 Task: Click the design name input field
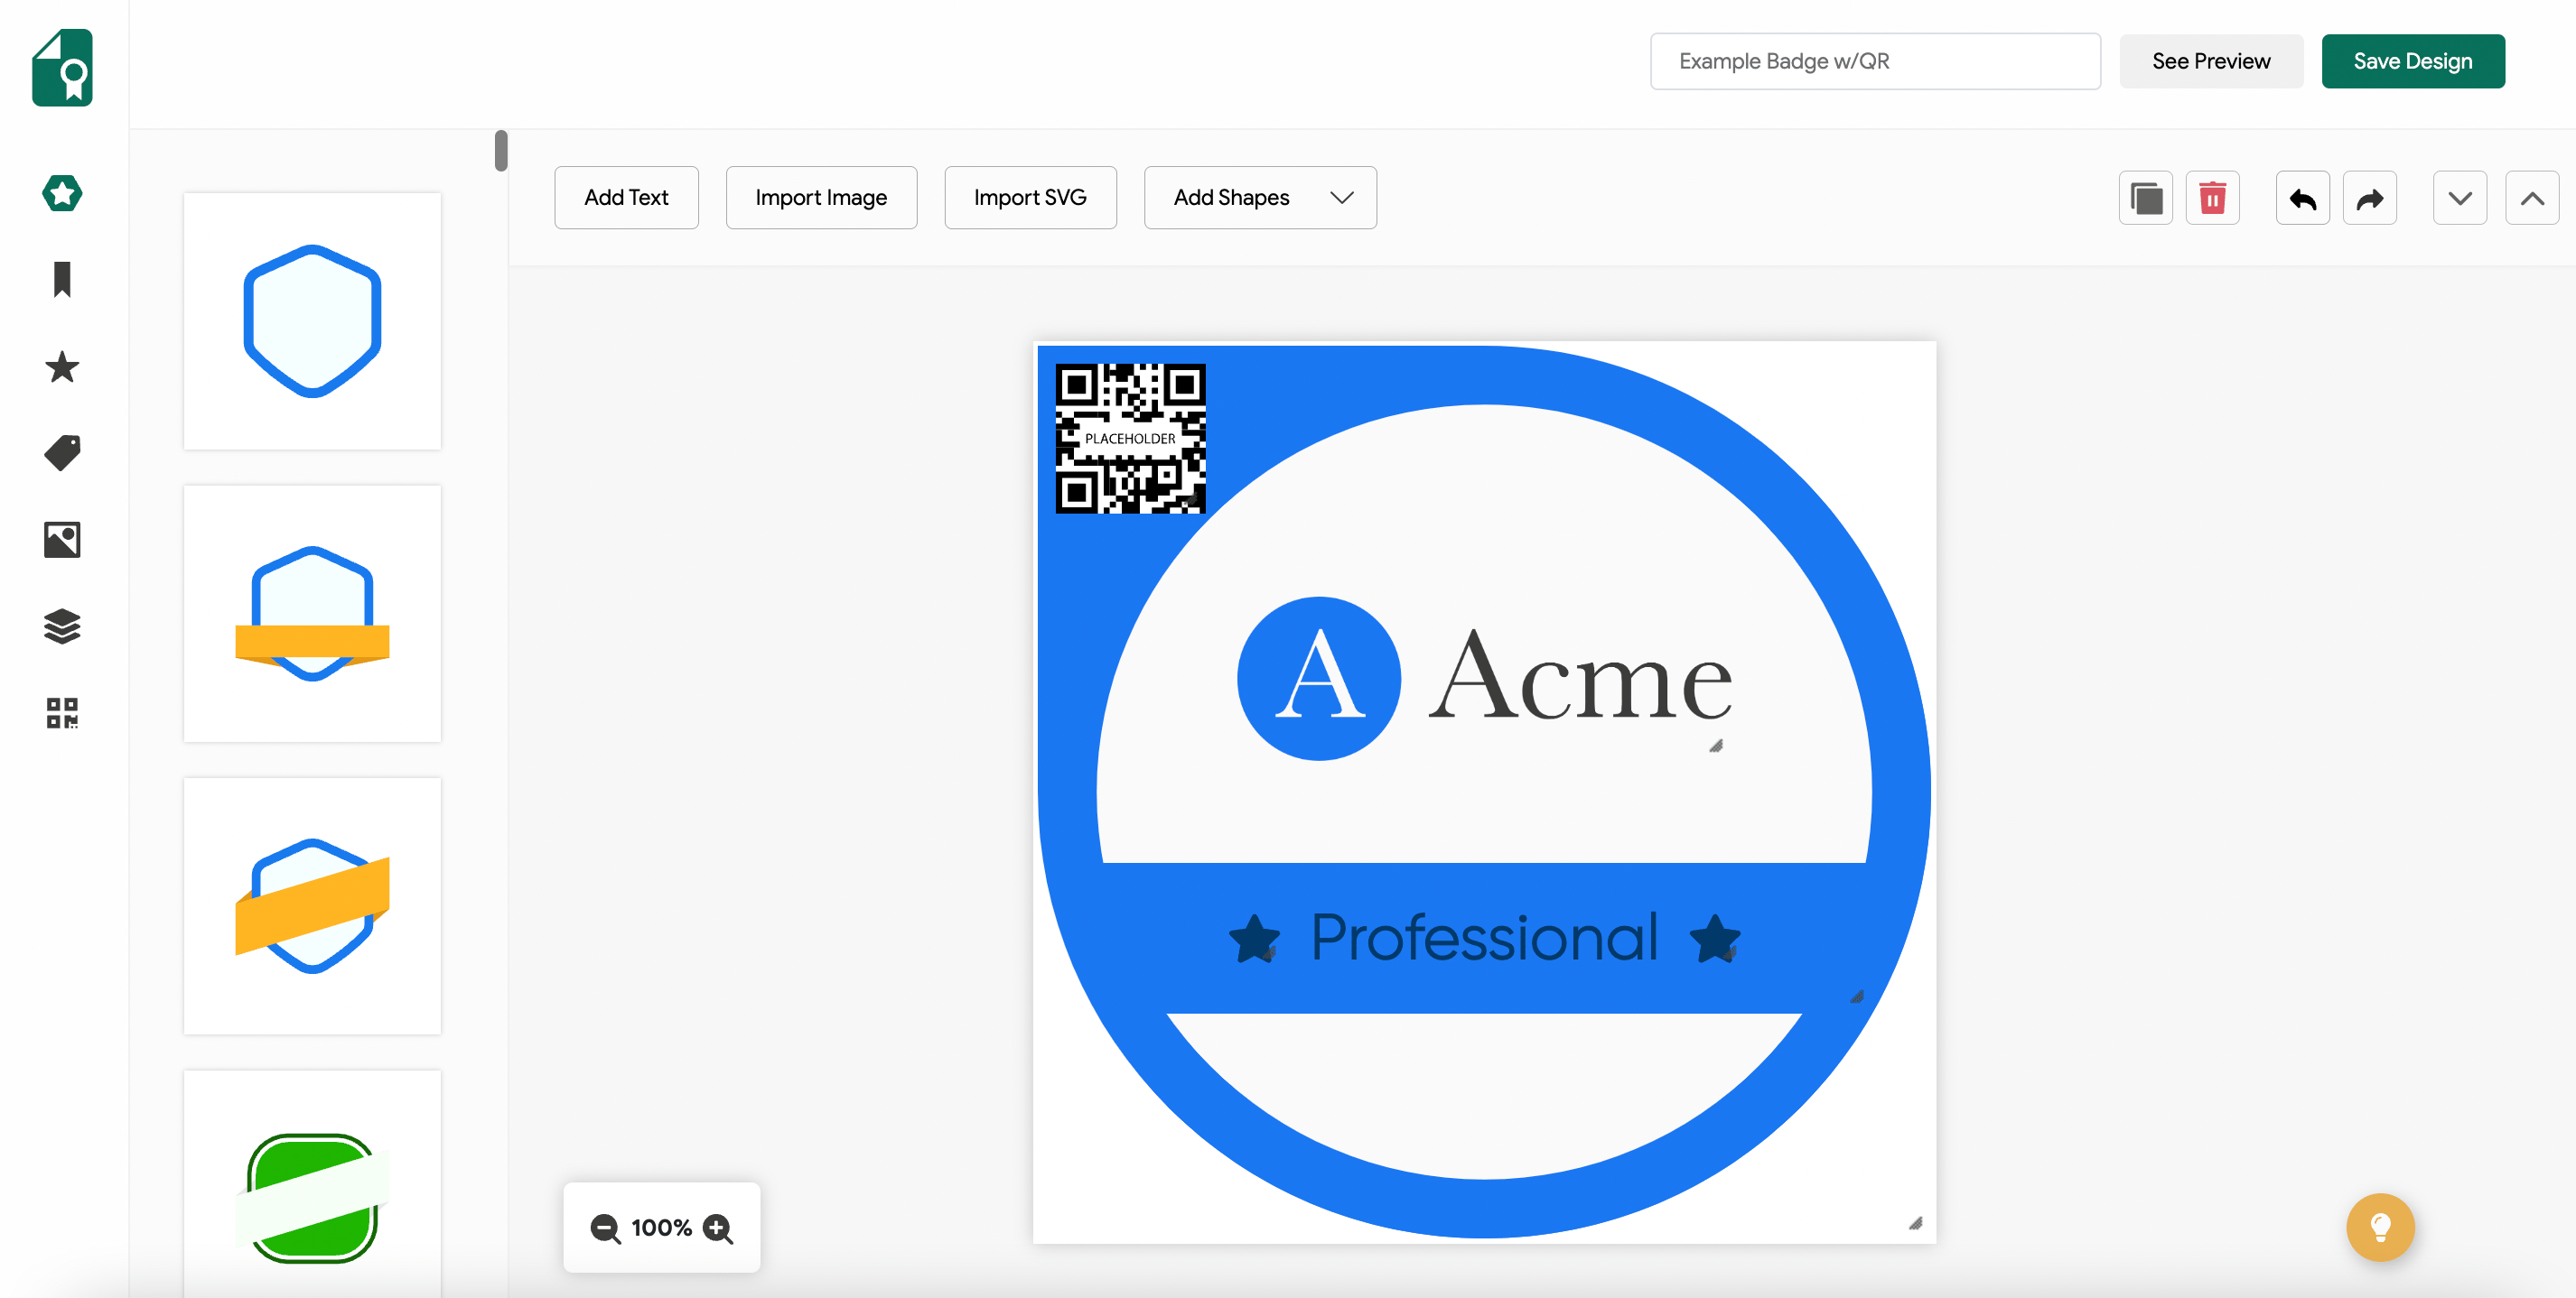[x=1874, y=61]
